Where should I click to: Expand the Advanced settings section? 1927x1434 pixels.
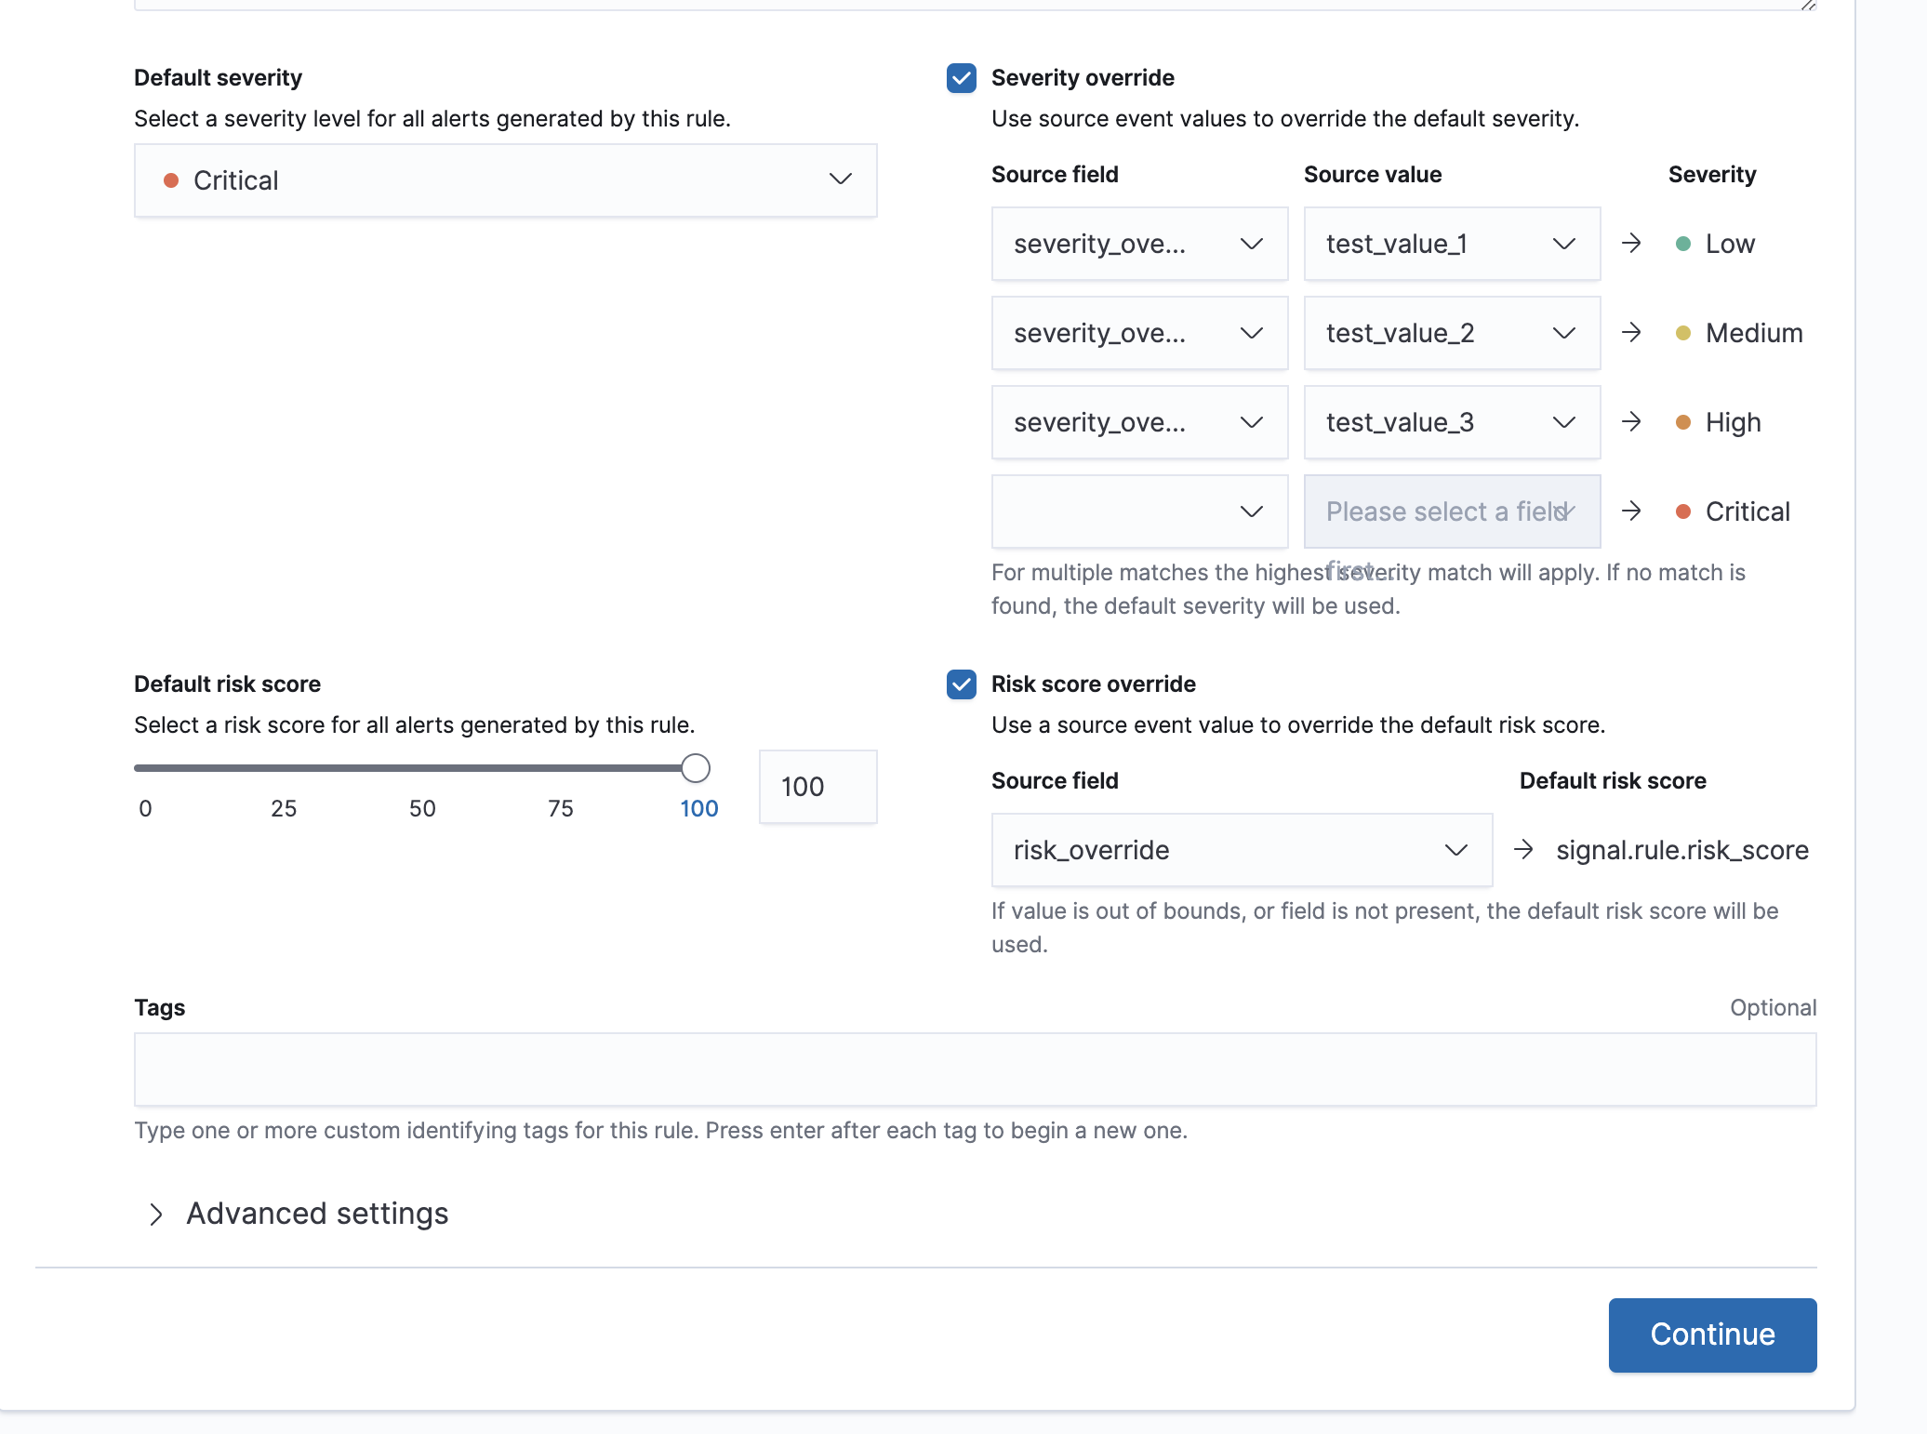point(316,1214)
